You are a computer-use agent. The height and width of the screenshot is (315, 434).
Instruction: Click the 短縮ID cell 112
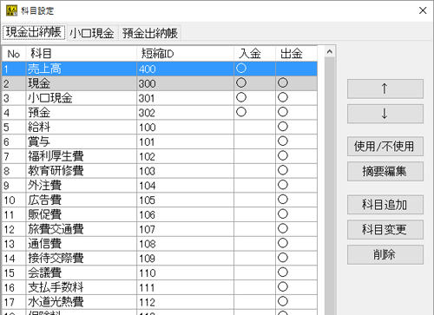185,302
